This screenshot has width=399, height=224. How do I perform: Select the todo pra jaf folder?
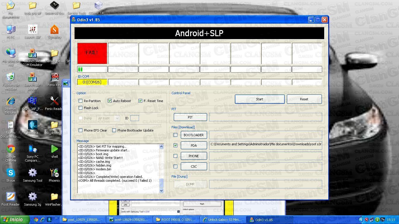click(32, 8)
